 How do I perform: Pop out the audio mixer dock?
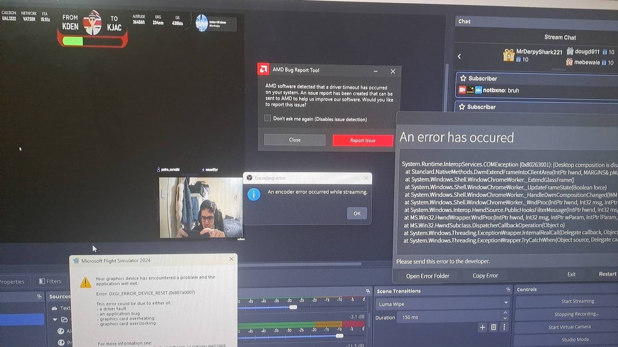[x=368, y=291]
